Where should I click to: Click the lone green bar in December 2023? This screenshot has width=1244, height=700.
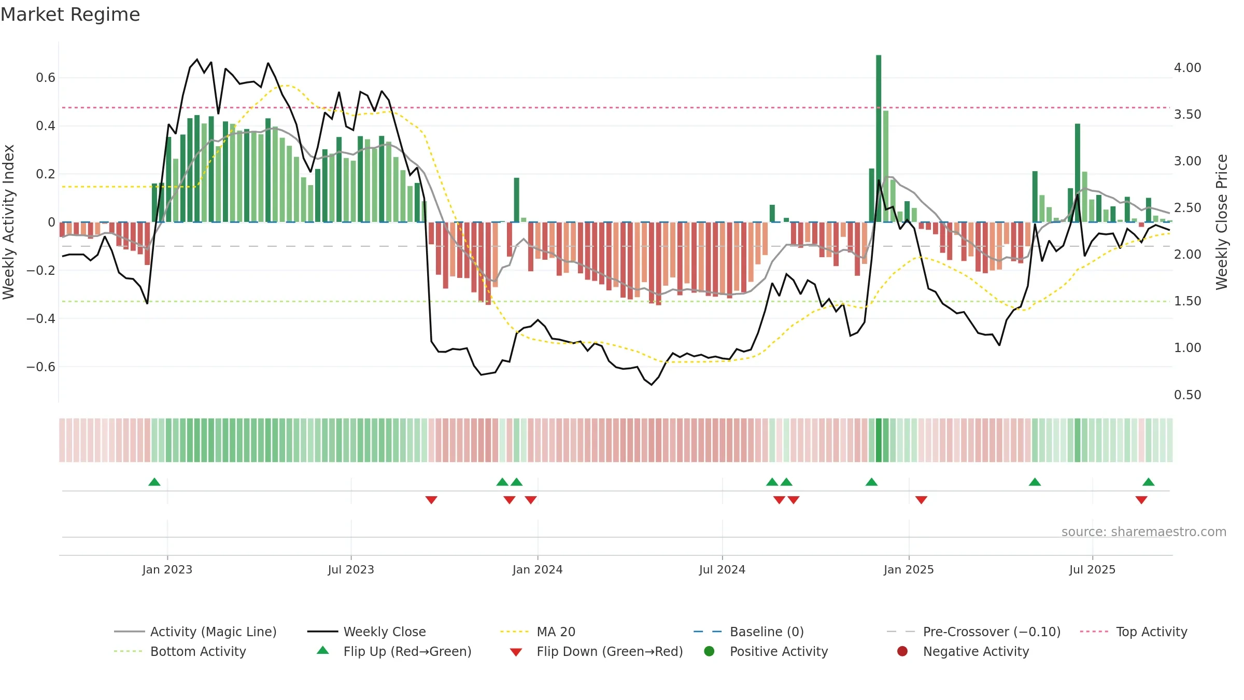tap(517, 200)
